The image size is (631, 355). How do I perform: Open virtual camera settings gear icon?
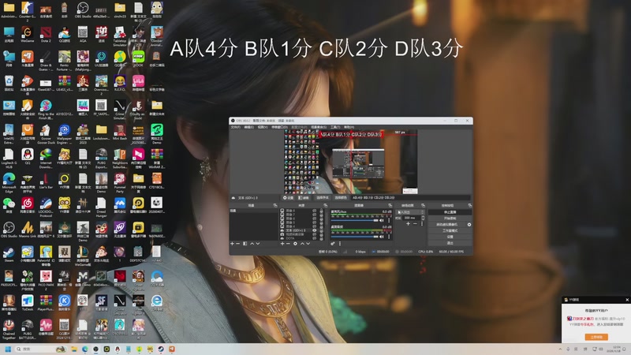[469, 225]
